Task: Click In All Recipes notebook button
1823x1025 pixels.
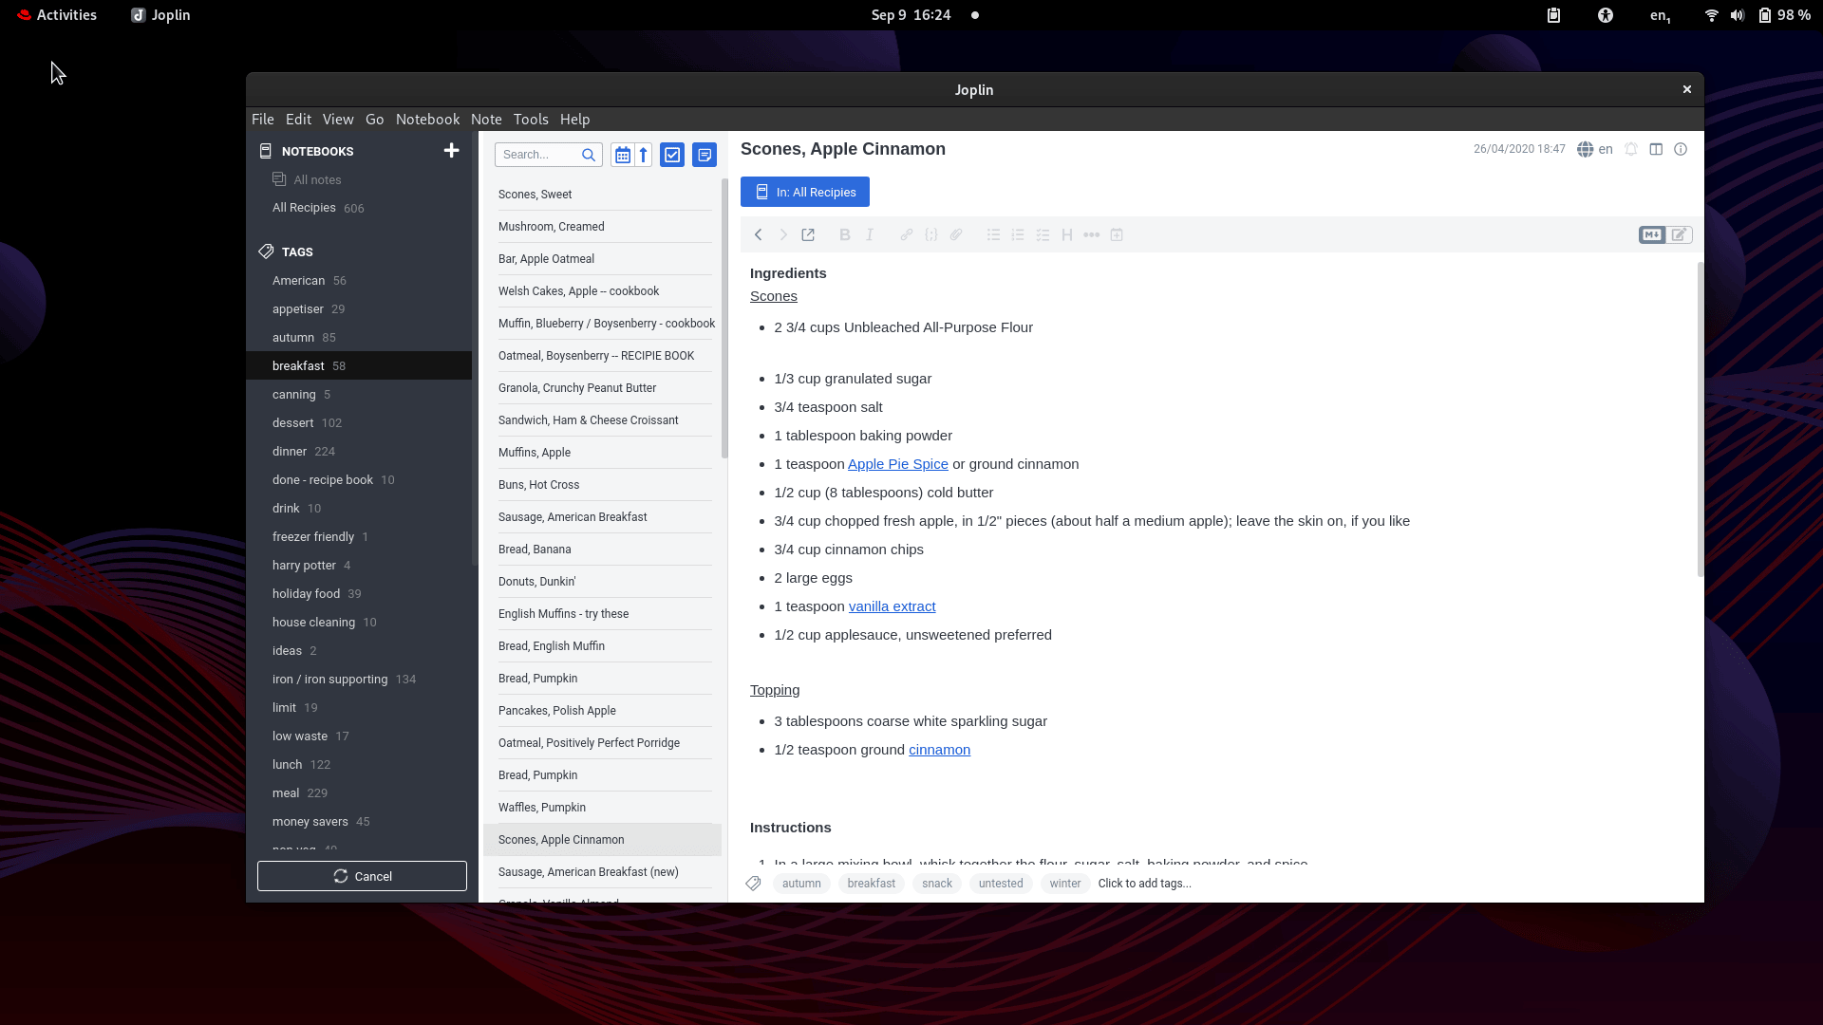Action: click(x=804, y=192)
